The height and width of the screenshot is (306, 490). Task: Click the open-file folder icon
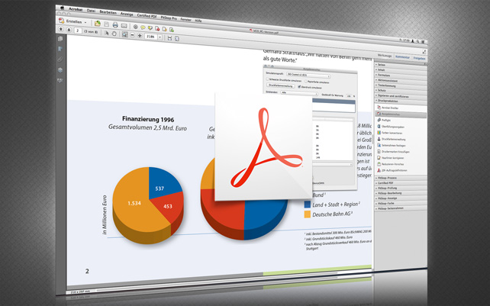point(98,24)
